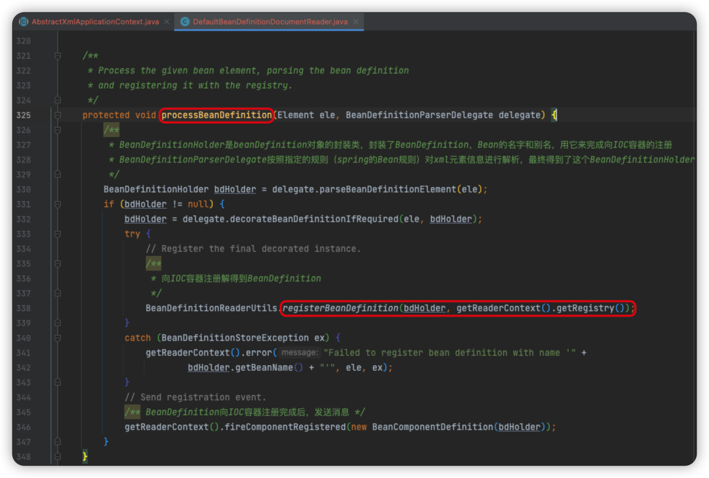Click registerBeanDefinition method call
This screenshot has height=478, width=709.
pos(340,308)
